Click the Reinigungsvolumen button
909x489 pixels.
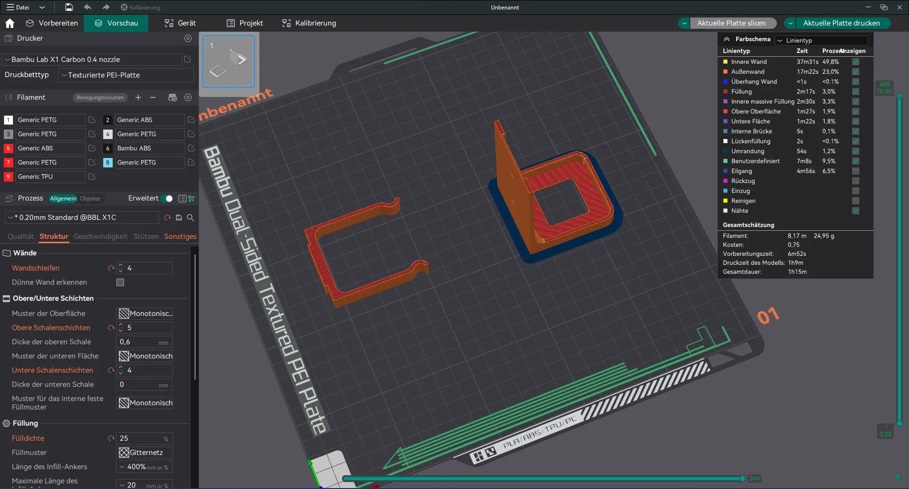coord(100,97)
